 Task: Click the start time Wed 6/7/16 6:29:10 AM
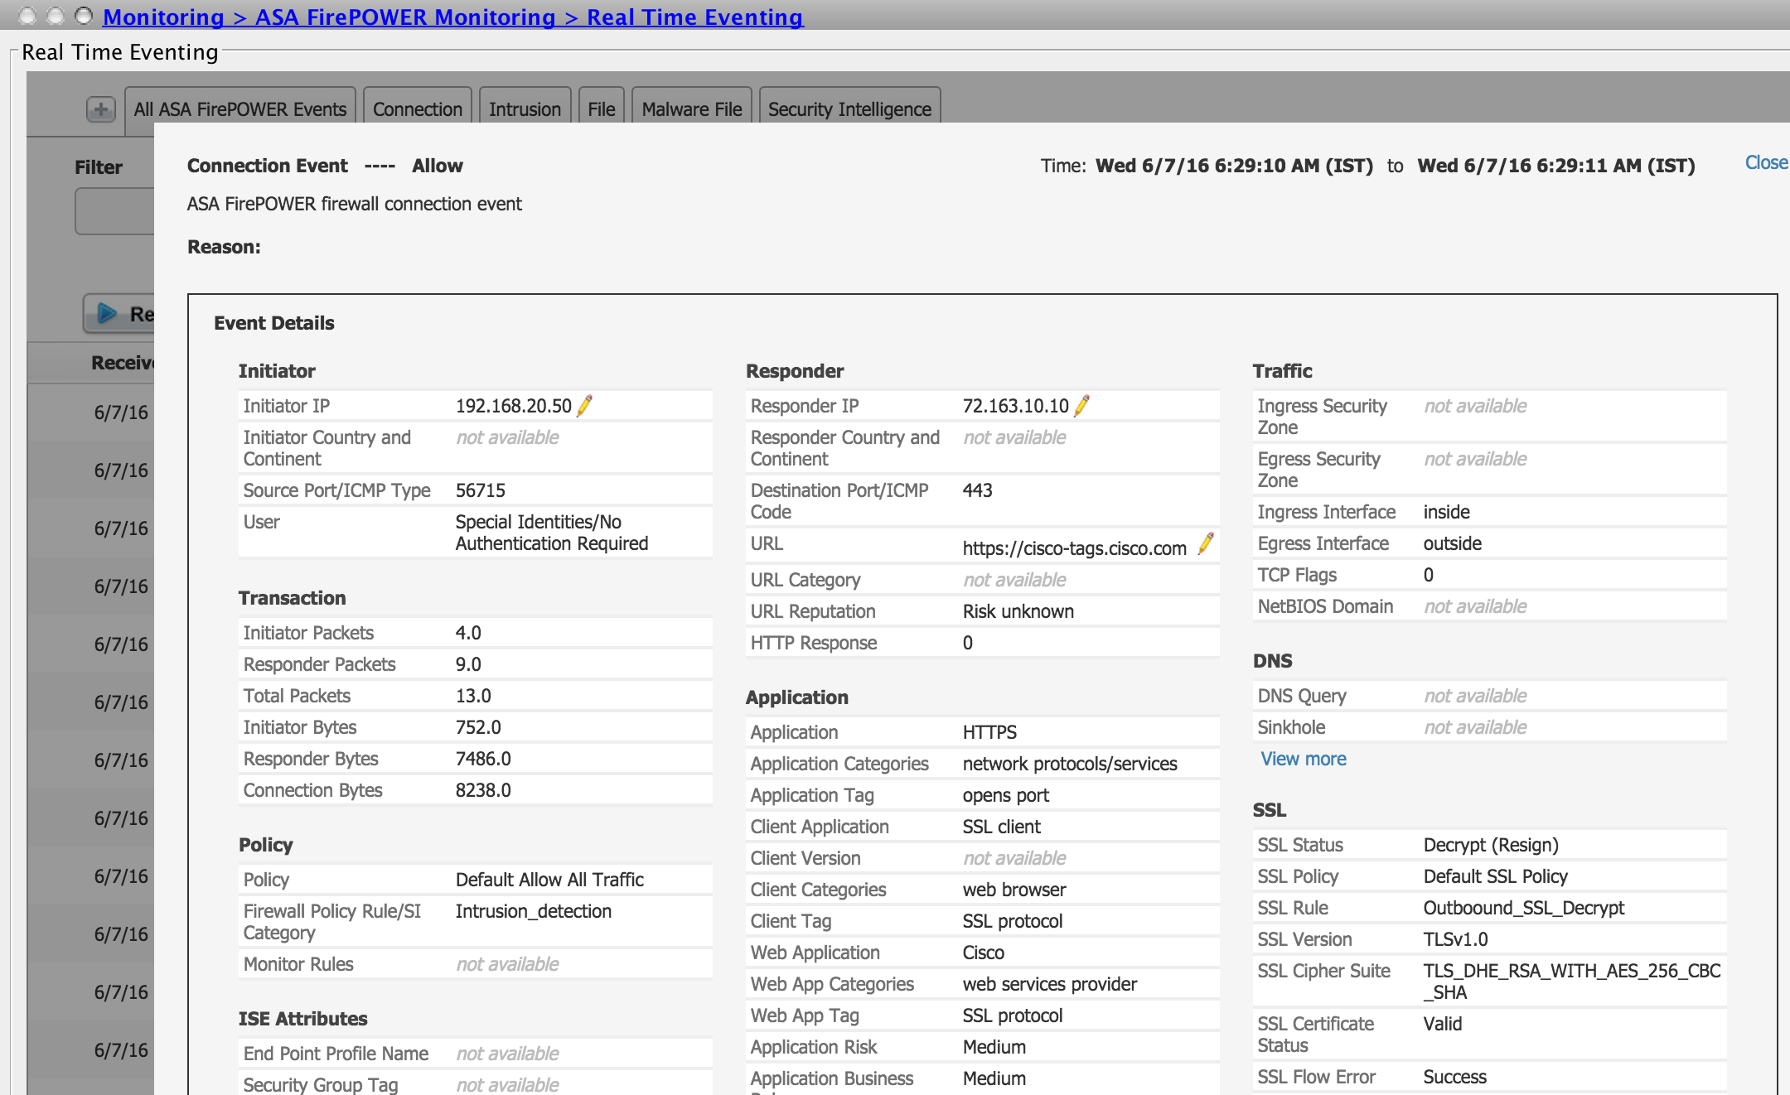click(1235, 166)
